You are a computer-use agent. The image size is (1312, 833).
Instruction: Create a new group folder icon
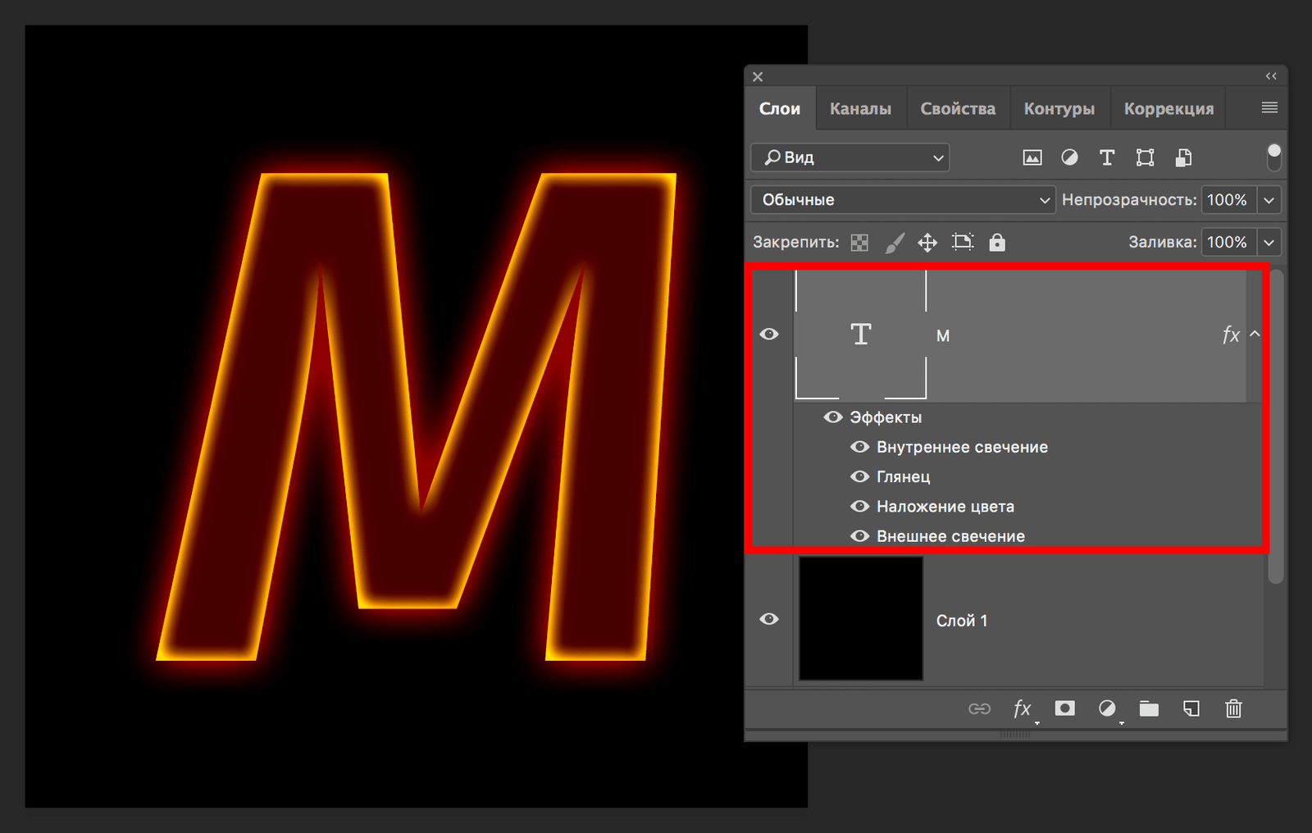click(x=1149, y=708)
